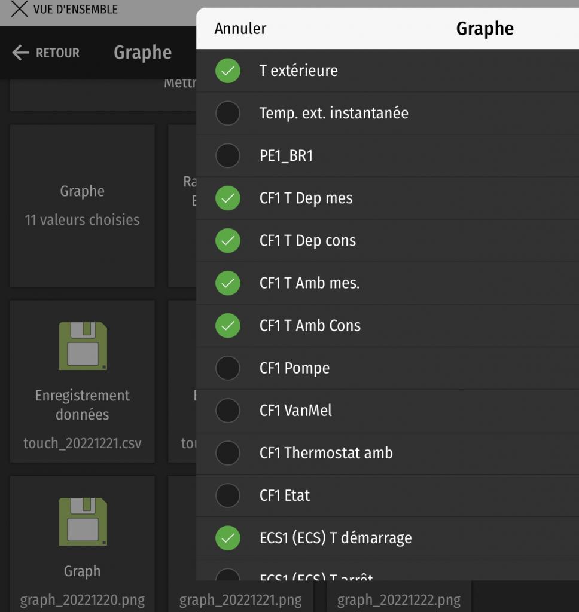The width and height of the screenshot is (579, 612).
Task: Uncheck CF1 T Amb mes. checkmark
Action: [228, 283]
